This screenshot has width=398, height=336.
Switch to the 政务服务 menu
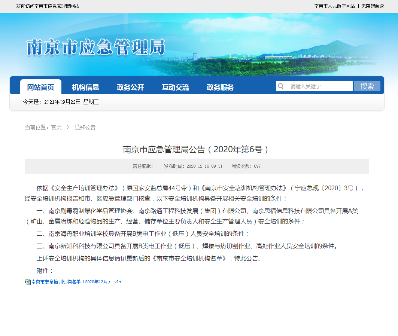coord(220,87)
